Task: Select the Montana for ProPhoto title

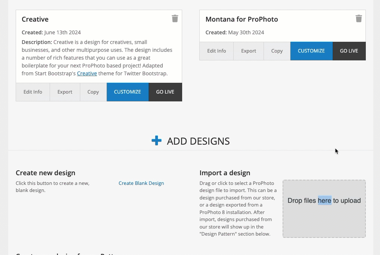Action: click(x=242, y=19)
